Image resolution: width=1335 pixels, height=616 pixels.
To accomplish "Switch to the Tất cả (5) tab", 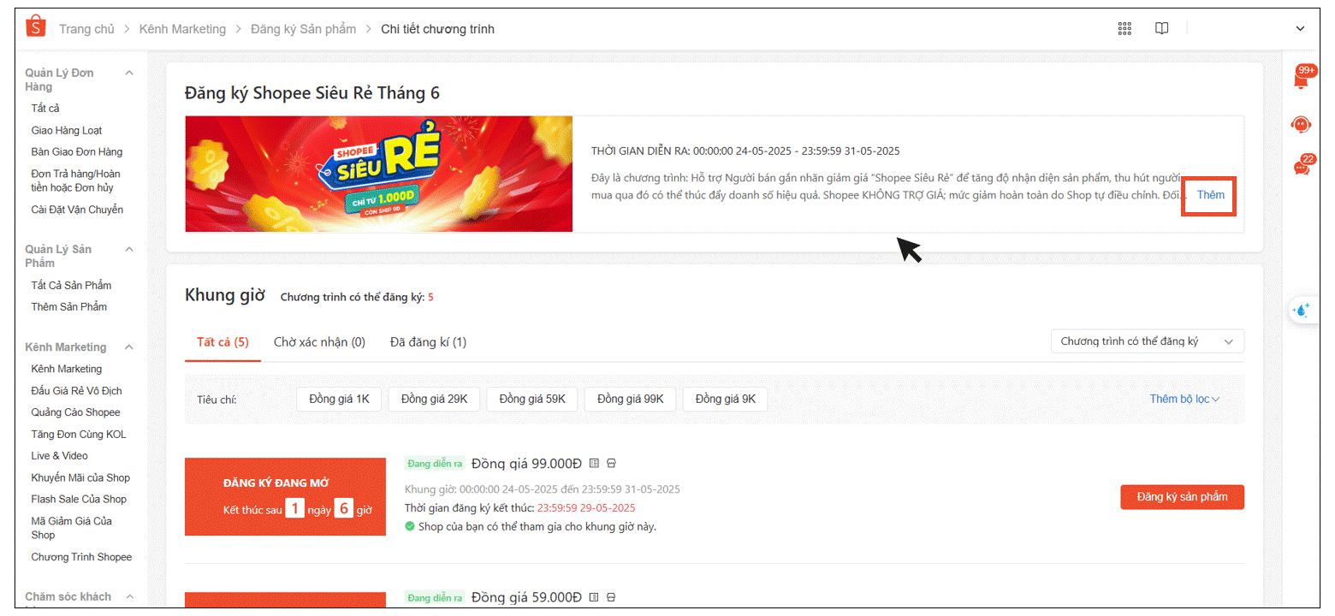I will point(222,342).
